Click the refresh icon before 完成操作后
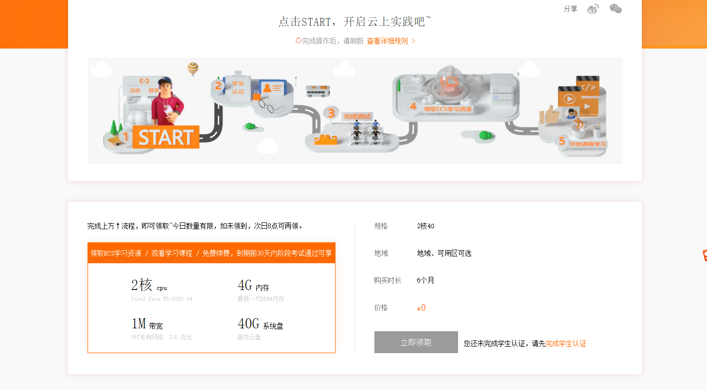 point(299,41)
